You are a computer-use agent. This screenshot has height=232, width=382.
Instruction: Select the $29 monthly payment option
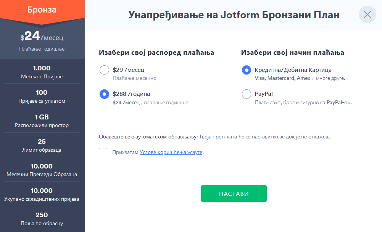(x=104, y=70)
